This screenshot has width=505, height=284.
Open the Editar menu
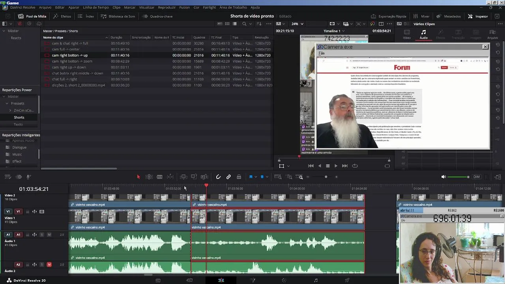[x=60, y=7]
